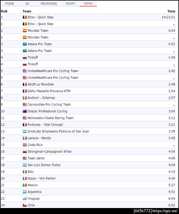Screen dimensions: 179x214
Task: Select the MOUNTAINS tab
Action: click(x=49, y=4)
